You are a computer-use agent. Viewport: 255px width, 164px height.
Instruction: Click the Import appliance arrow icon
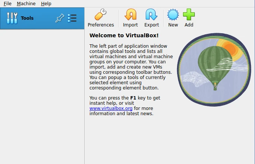tap(130, 15)
